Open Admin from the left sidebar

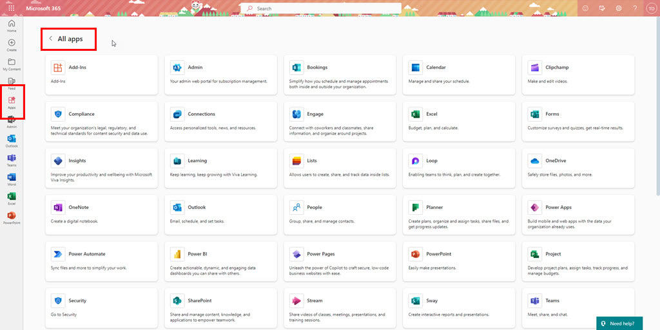coord(12,122)
